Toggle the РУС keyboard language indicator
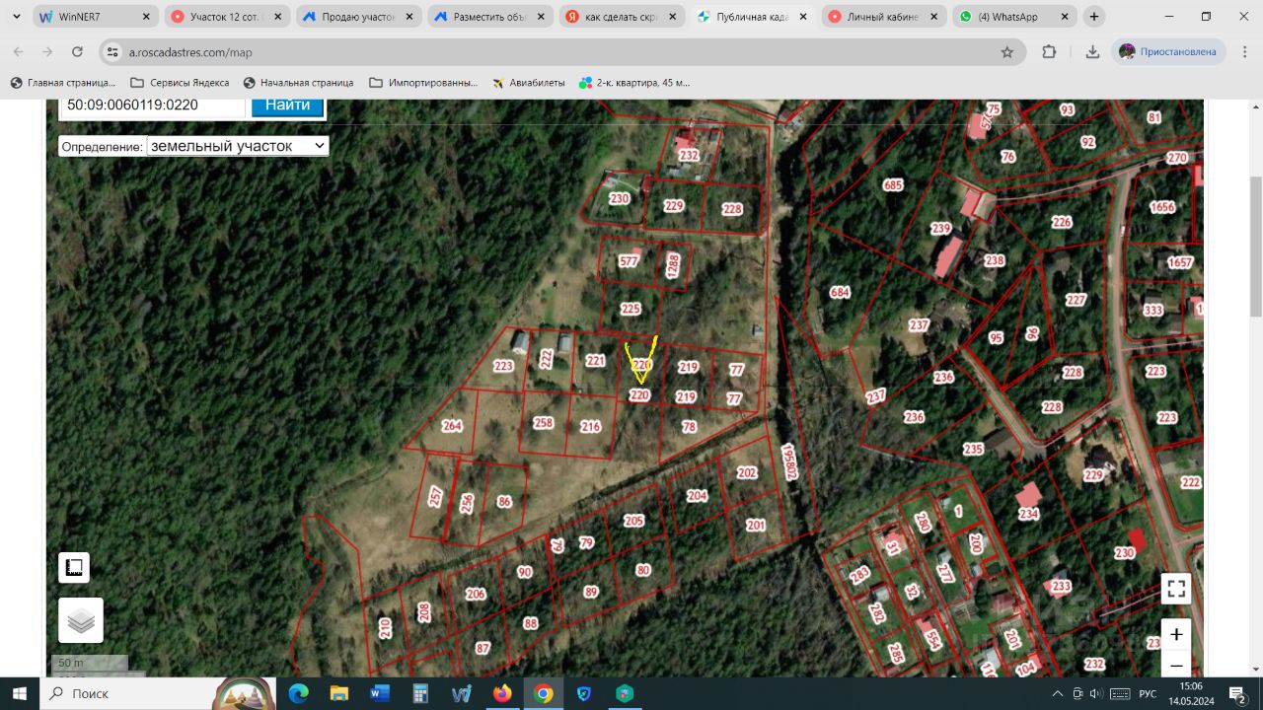The height and width of the screenshot is (710, 1263). [x=1148, y=693]
